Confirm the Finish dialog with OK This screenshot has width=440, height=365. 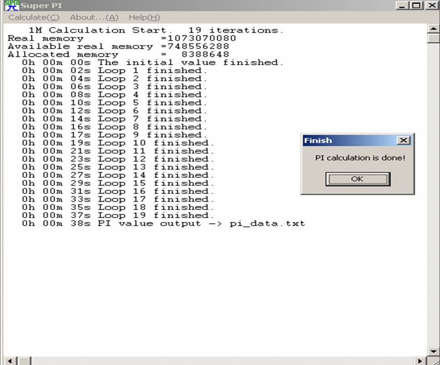[x=358, y=179]
